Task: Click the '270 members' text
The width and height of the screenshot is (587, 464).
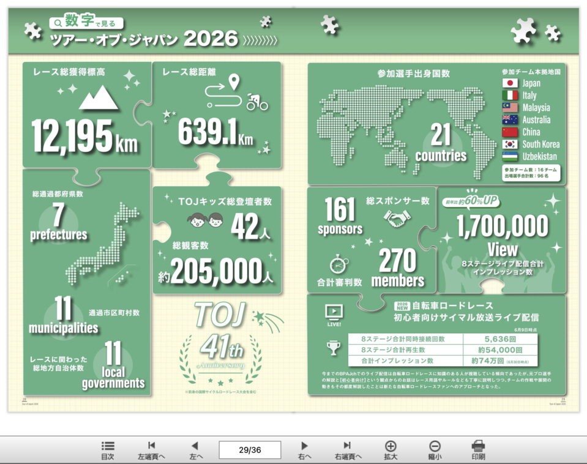Action: pyautogui.click(x=398, y=268)
